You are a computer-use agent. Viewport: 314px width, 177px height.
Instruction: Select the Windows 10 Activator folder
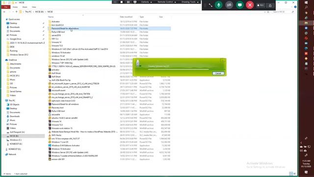click(61, 53)
